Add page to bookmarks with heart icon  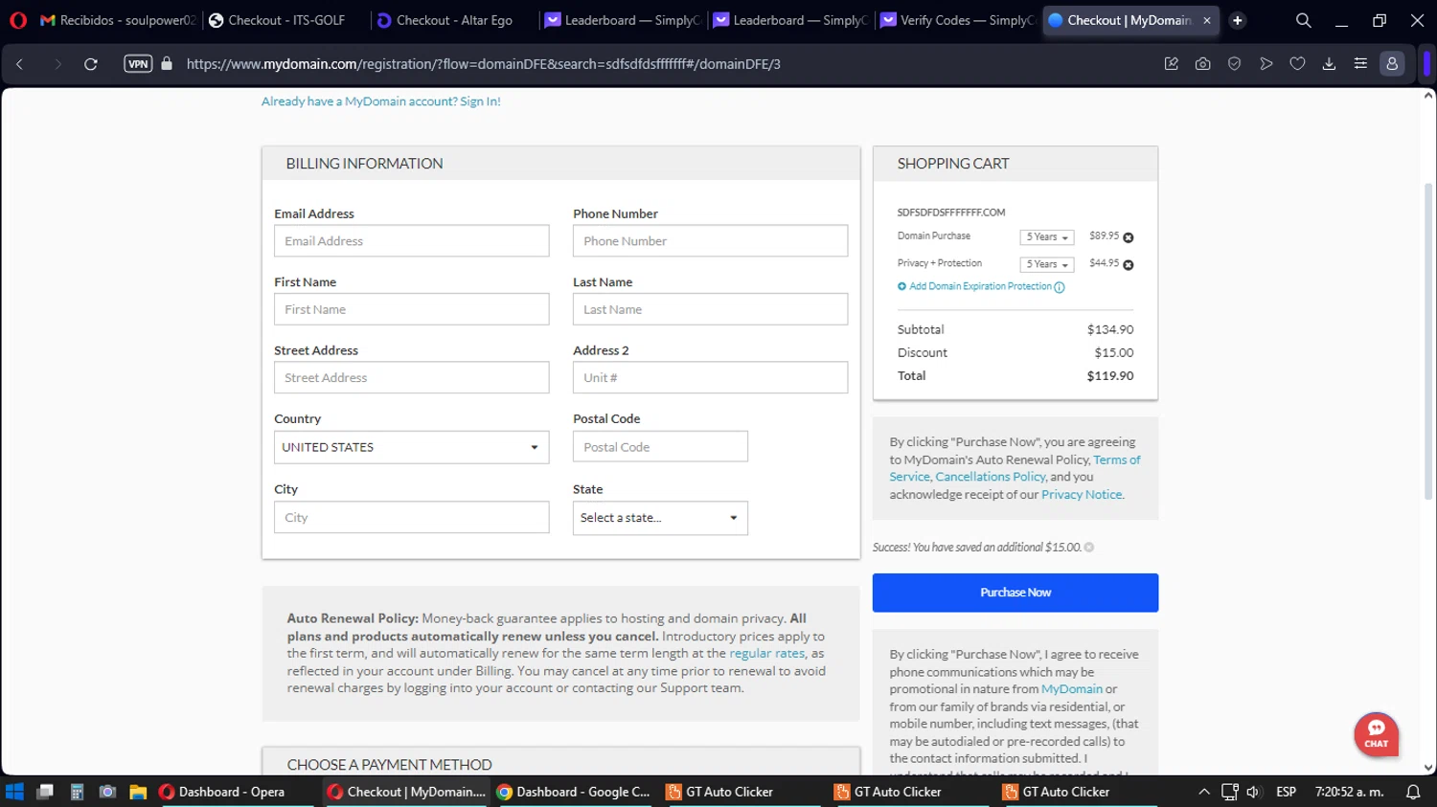(x=1297, y=64)
